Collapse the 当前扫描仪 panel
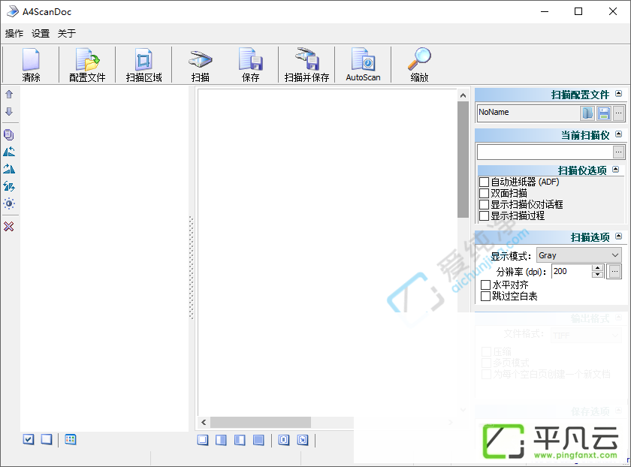The width and height of the screenshot is (631, 467). [619, 134]
